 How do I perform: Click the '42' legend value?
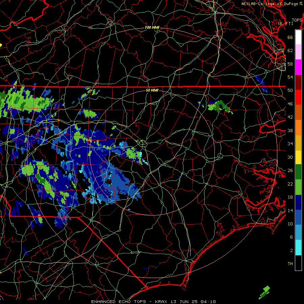pos(290,117)
